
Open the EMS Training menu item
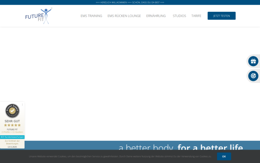pyautogui.click(x=91, y=16)
